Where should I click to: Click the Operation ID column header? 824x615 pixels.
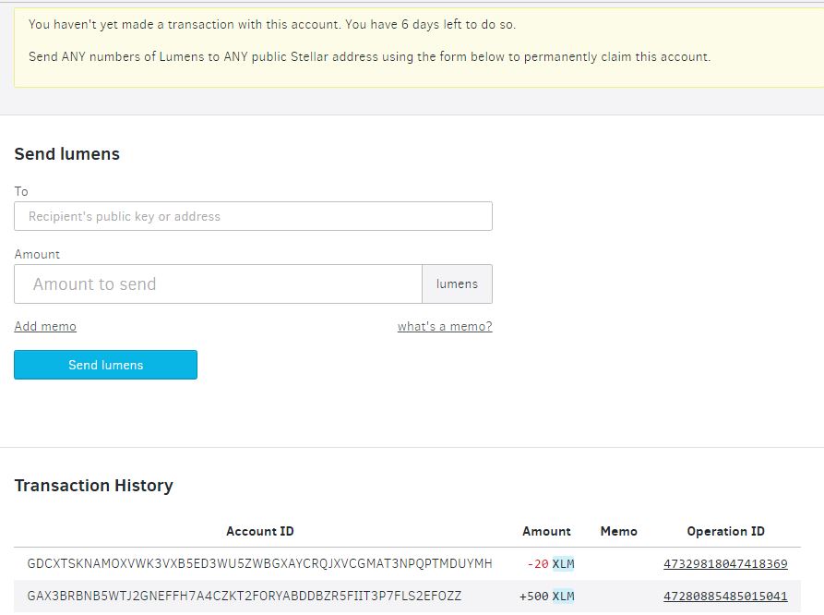[725, 532]
